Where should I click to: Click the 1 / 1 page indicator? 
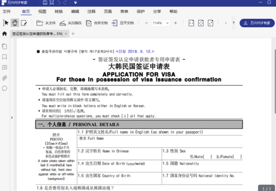click(x=266, y=189)
